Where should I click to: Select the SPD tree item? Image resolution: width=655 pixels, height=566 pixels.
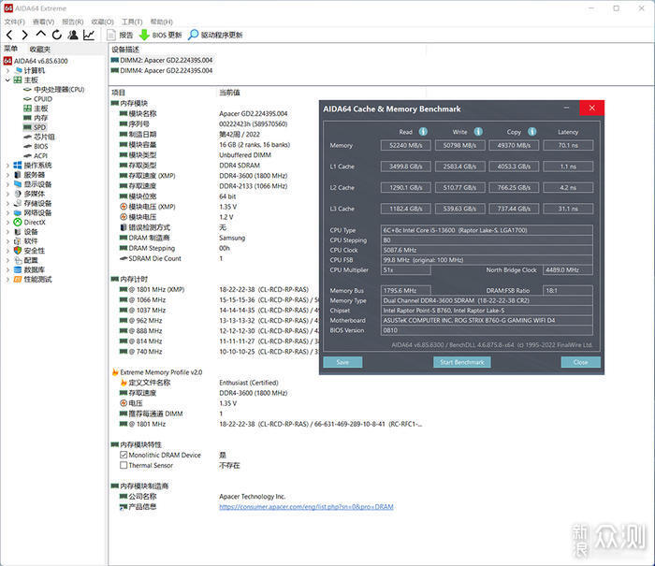tap(39, 127)
